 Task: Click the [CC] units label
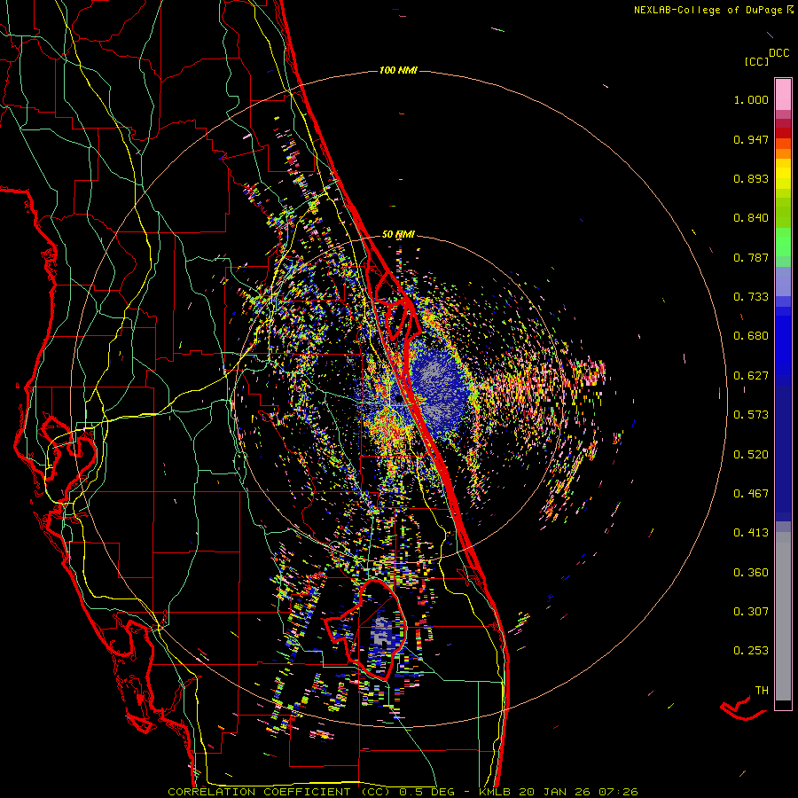click(x=756, y=61)
